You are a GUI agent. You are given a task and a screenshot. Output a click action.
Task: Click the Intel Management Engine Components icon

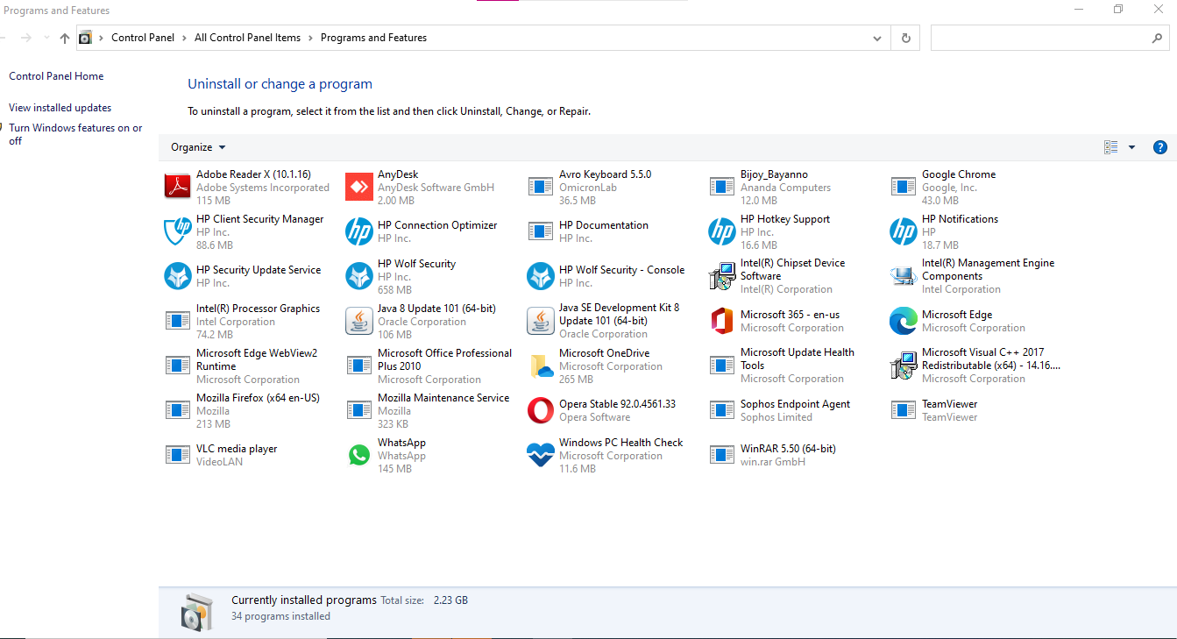click(x=904, y=276)
